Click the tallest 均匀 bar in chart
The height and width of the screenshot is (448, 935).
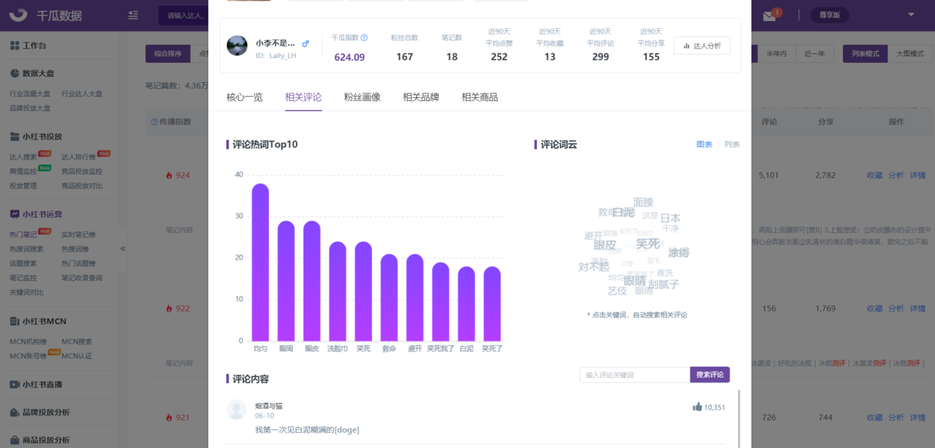click(260, 262)
